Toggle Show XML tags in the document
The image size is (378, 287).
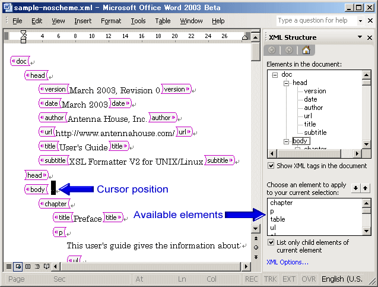coord(271,166)
